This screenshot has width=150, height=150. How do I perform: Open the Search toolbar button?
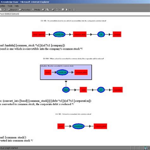13,10
